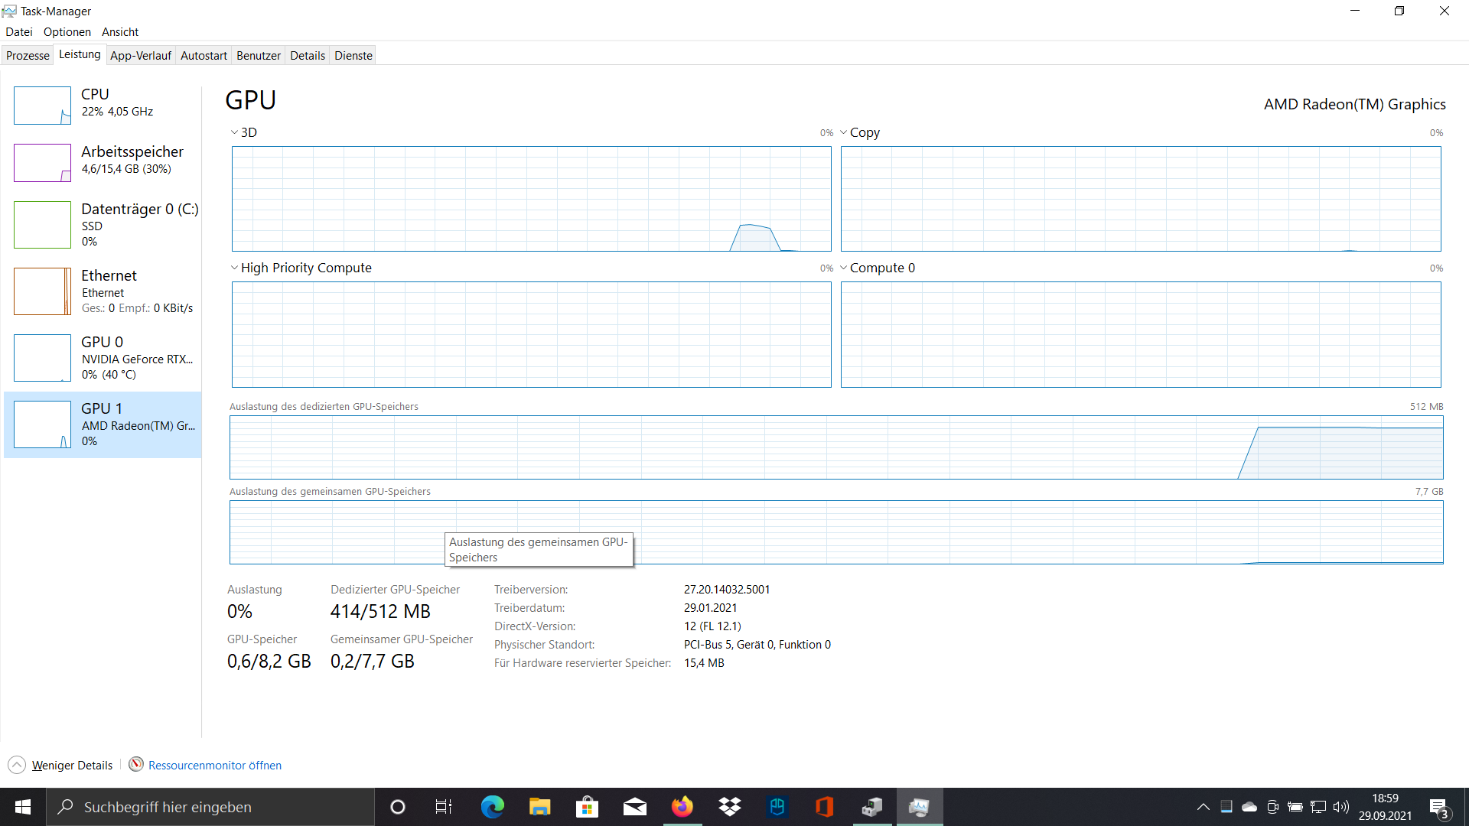
Task: Click the taskbar search field
Action: [x=210, y=807]
